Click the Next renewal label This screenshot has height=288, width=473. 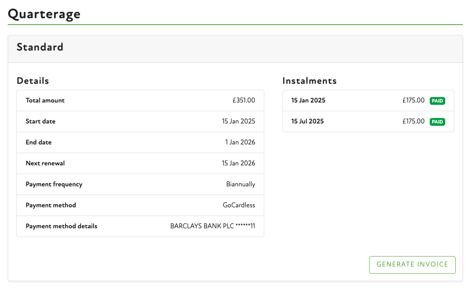click(x=45, y=164)
